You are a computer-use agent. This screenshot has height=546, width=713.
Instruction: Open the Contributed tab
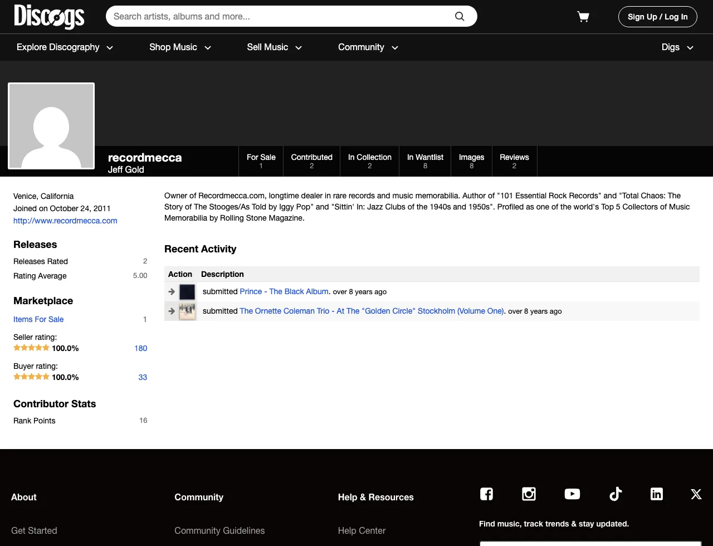tap(311, 161)
